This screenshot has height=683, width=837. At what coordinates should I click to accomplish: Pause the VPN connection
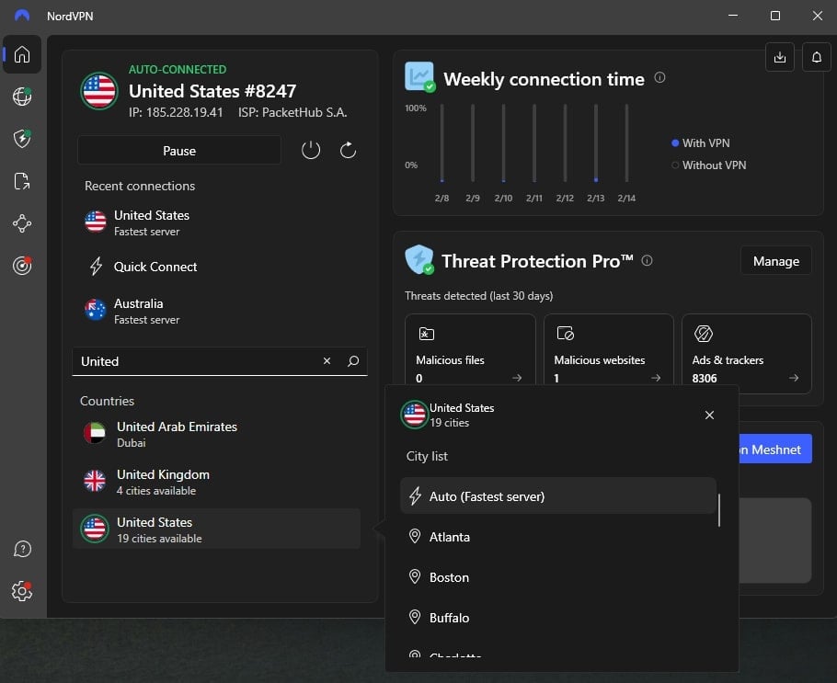click(x=178, y=150)
